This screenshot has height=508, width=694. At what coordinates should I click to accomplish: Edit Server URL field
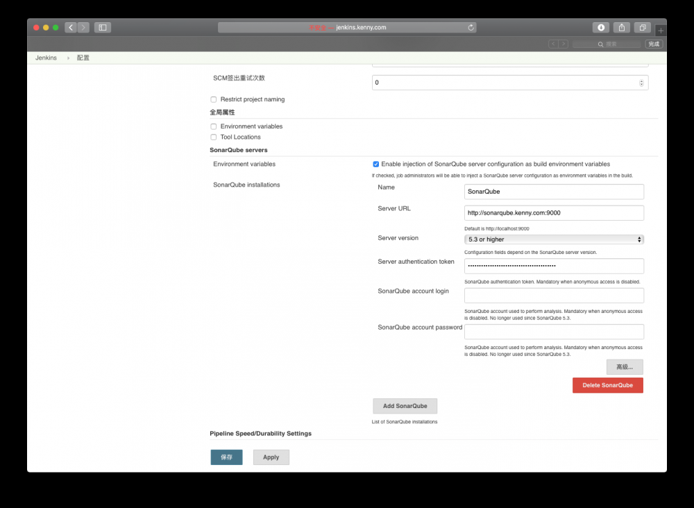point(554,213)
